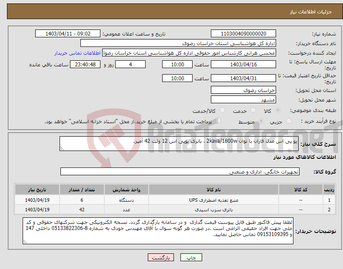343x269 pixels.
Task: Click the date cell in the battery row
Action: tap(37, 210)
